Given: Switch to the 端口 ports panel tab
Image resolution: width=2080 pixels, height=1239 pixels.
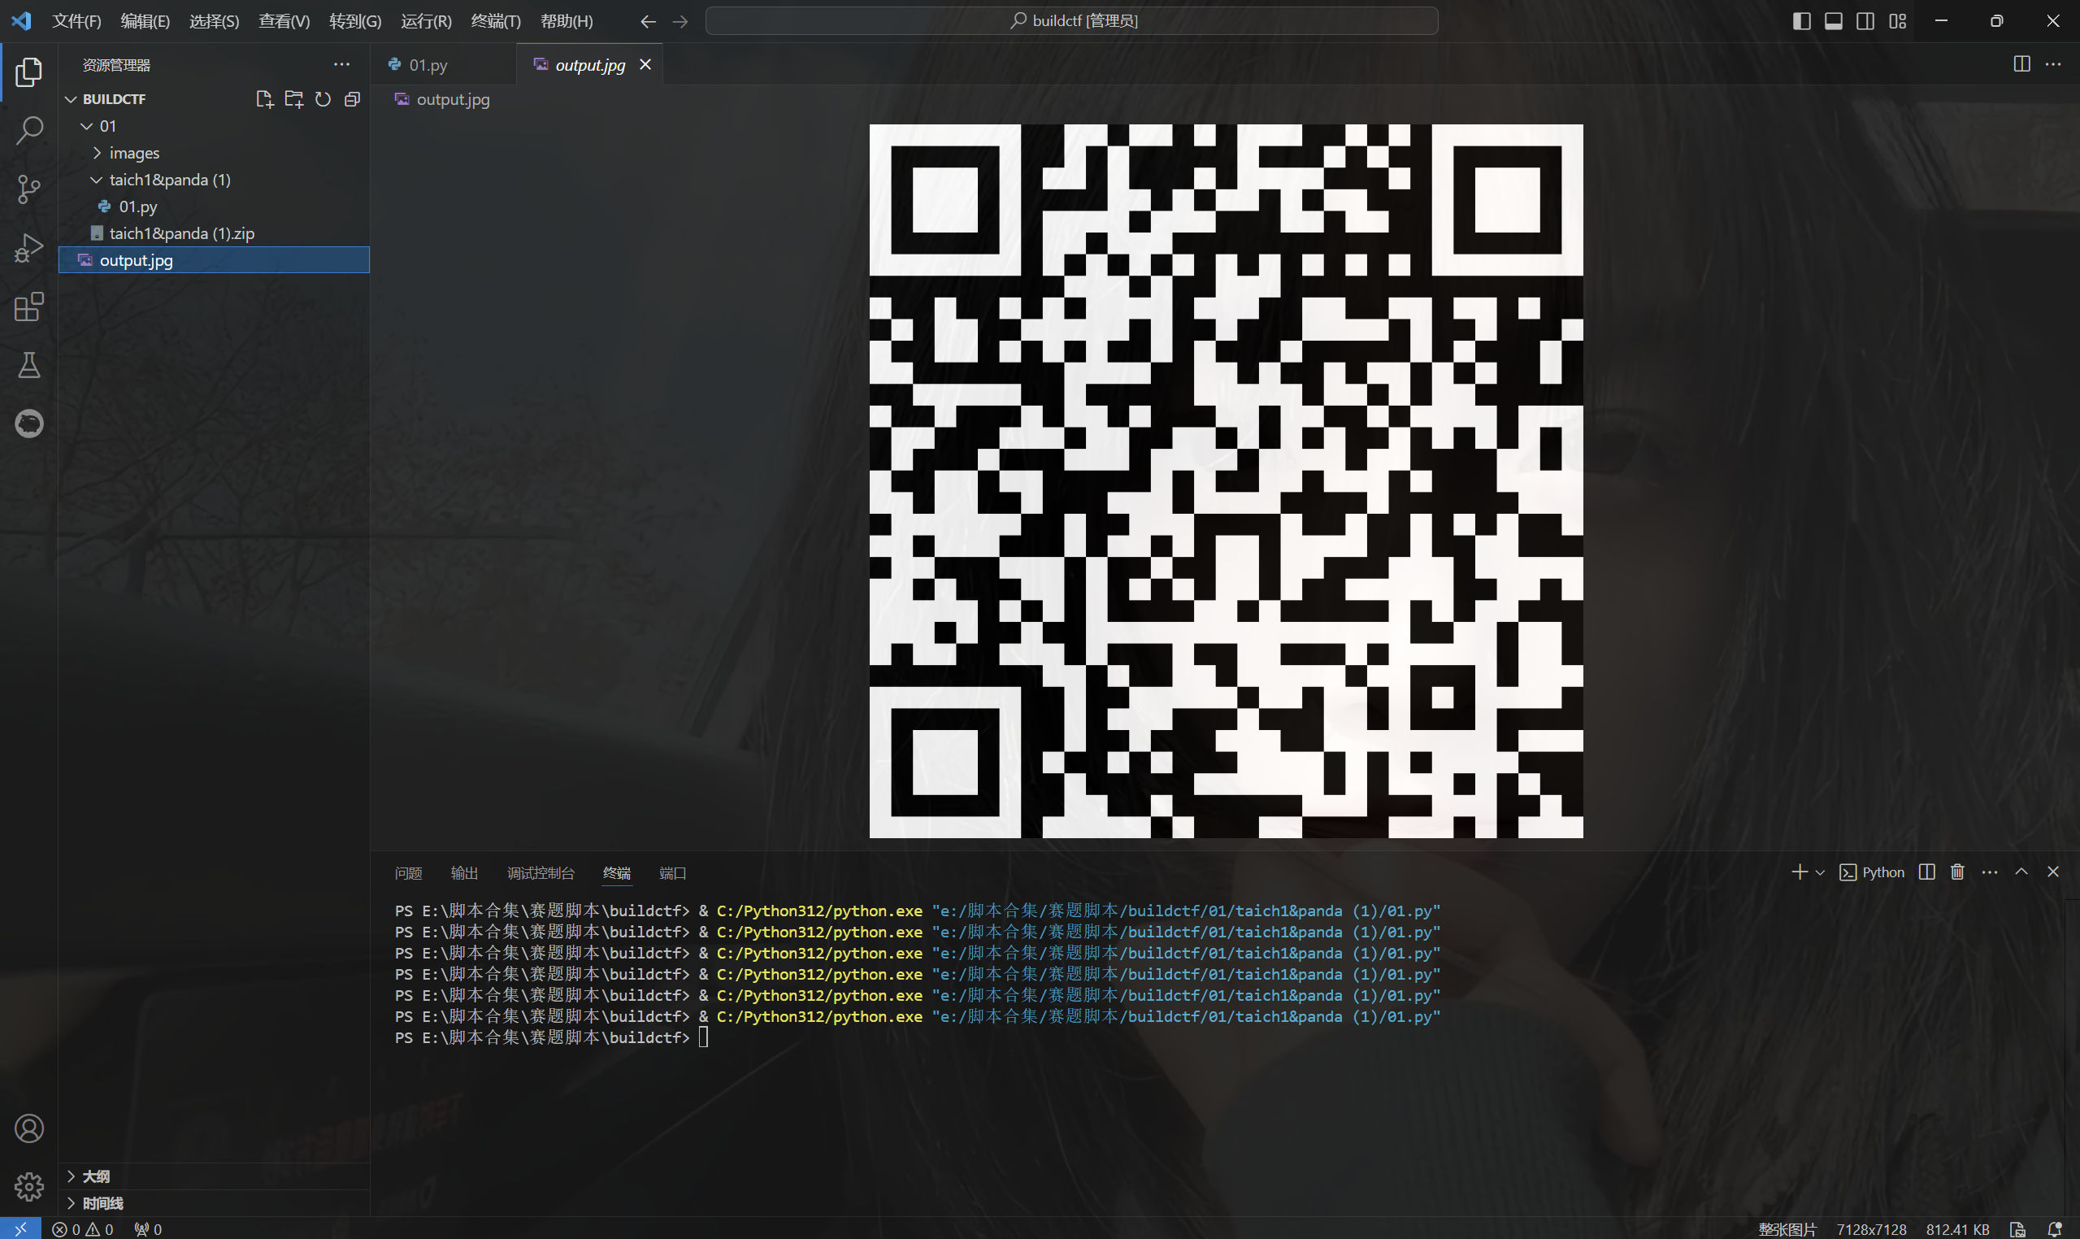Looking at the screenshot, I should [x=673, y=872].
